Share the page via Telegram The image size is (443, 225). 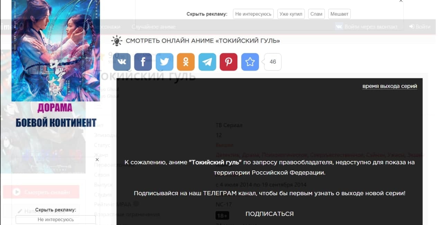point(207,62)
